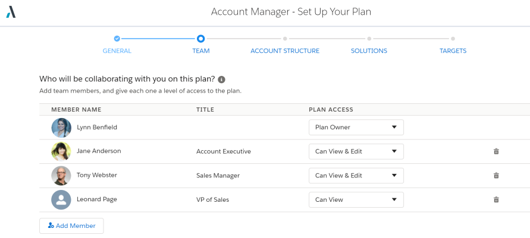The width and height of the screenshot is (530, 238).
Task: Click Leonard Page's default avatar
Action: [61, 199]
